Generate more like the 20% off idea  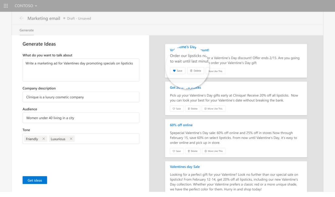pyautogui.click(x=213, y=109)
